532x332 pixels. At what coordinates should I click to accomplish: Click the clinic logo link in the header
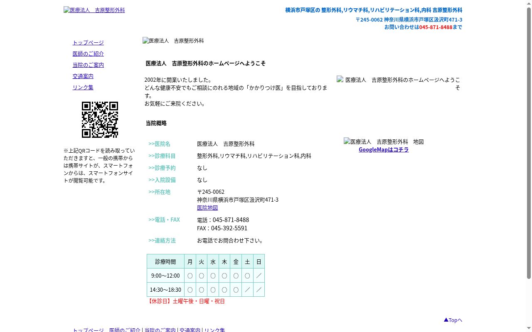tap(94, 10)
